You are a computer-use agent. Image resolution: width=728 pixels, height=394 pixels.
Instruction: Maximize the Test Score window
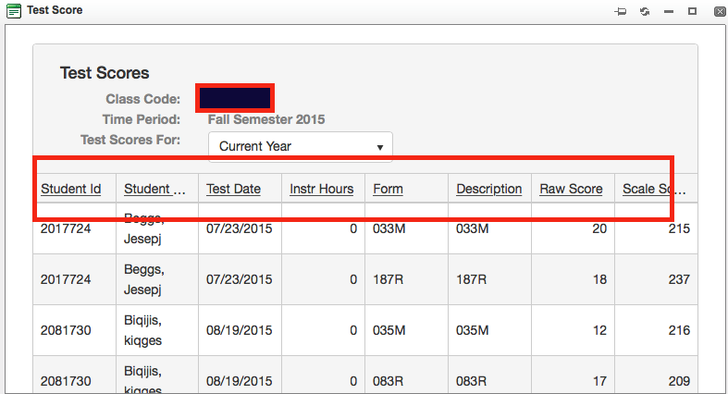691,11
